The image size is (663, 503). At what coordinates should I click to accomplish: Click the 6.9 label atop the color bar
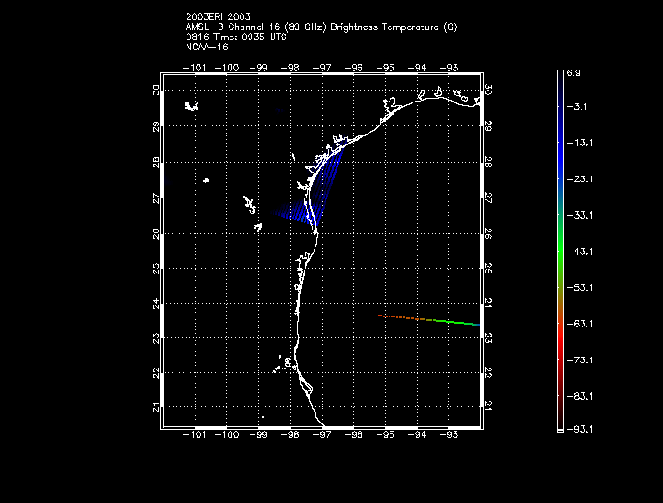[x=574, y=70]
